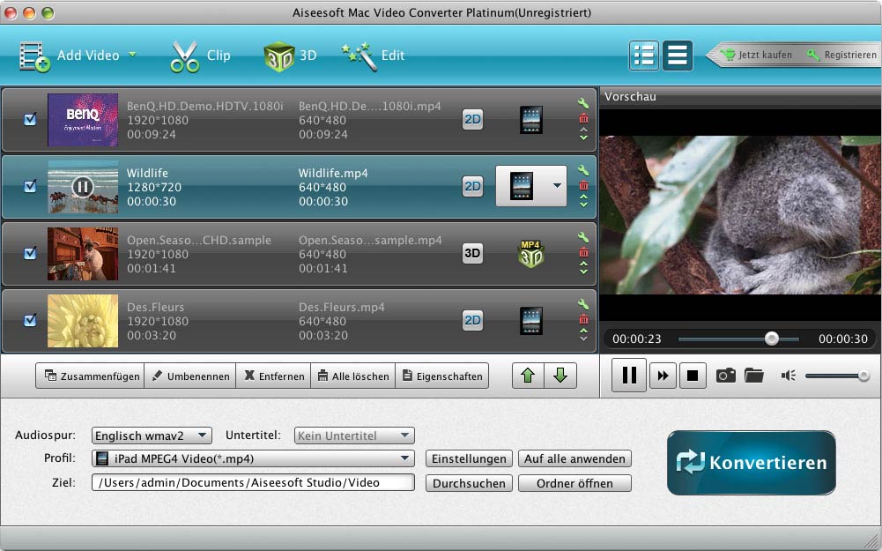The height and width of the screenshot is (551, 882).
Task: Mute audio with the speaker icon
Action: point(788,376)
